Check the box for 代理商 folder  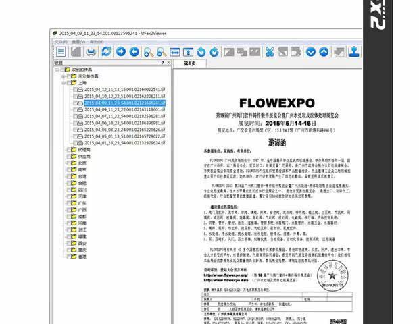click(68, 150)
